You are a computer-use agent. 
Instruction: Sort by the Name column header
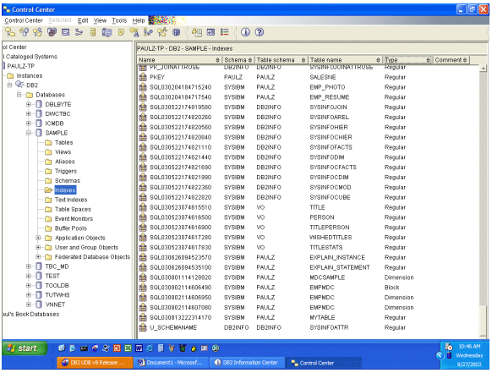pos(179,60)
